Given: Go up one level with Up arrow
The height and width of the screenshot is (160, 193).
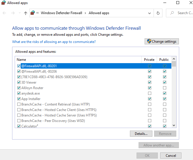Looking at the screenshot, I should (x=26, y=13).
